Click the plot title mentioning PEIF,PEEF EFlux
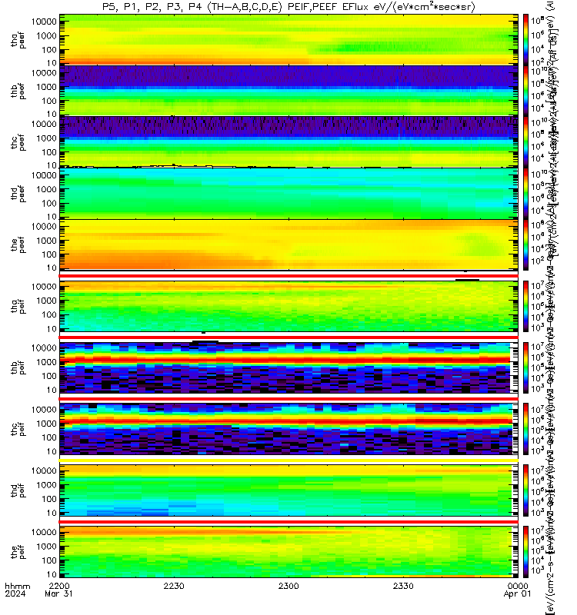 tap(288, 7)
